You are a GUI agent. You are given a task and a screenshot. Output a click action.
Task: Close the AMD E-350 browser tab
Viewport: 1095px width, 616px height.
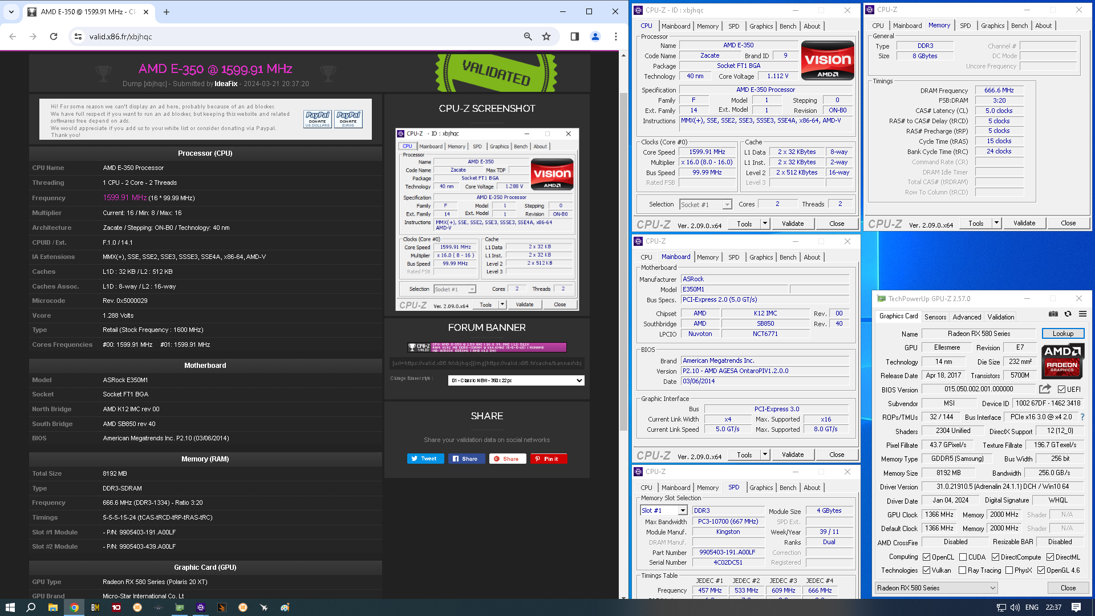tap(146, 11)
